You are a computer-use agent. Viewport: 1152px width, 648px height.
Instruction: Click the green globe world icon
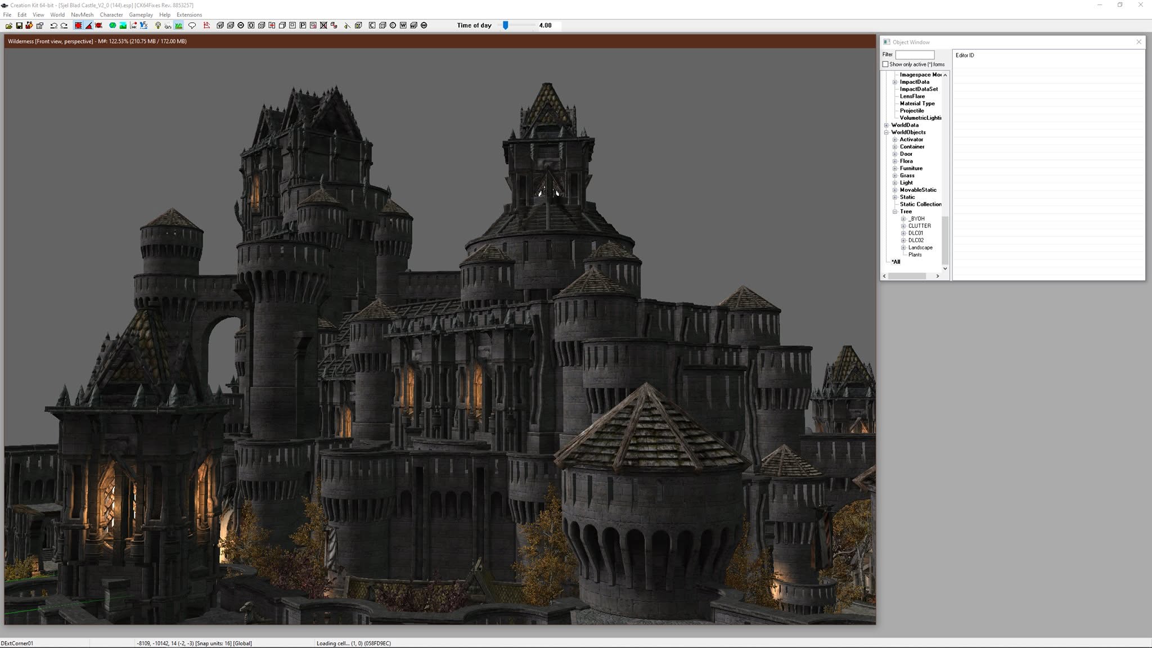[112, 25]
